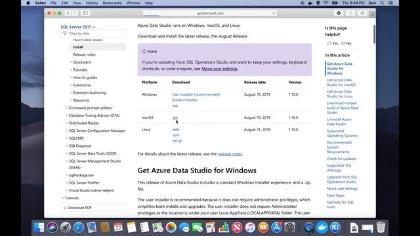Open Reminders icon in the Dock

144,227
